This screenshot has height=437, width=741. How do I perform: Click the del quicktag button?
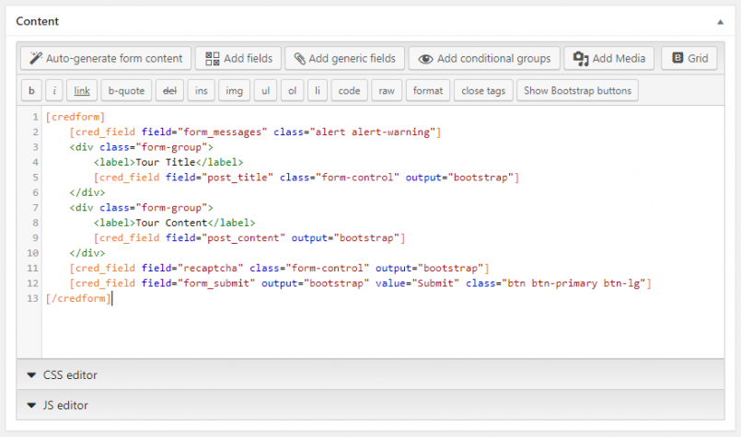point(169,90)
